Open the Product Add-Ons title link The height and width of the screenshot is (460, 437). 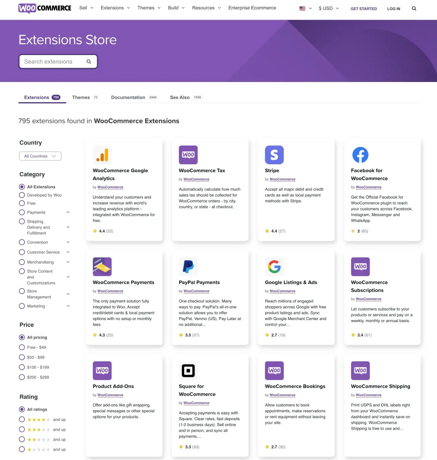click(x=113, y=387)
